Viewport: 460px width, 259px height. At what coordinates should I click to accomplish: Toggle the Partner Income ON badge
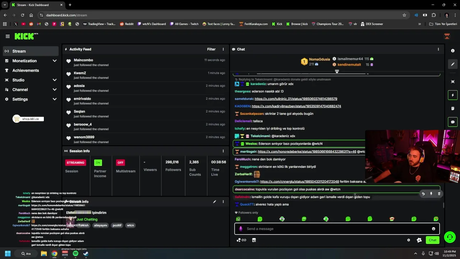pos(98,163)
